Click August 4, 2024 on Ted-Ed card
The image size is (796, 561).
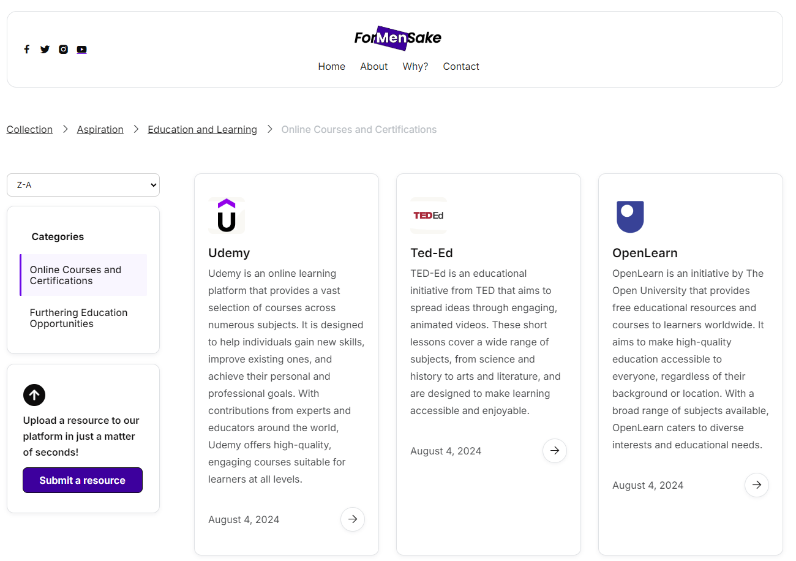pos(446,451)
